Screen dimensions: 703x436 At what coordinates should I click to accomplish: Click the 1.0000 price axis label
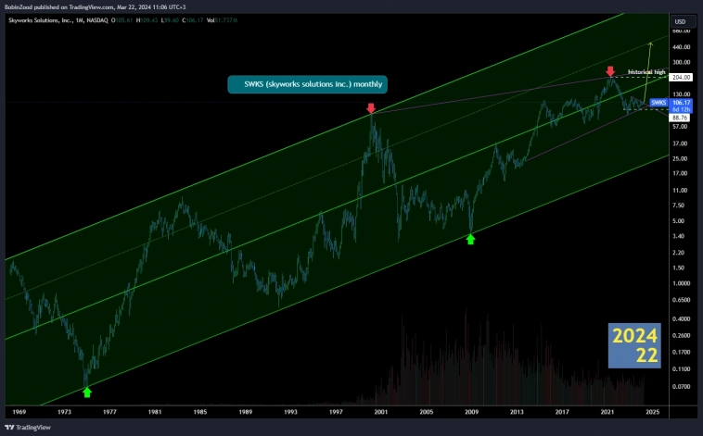coord(681,283)
